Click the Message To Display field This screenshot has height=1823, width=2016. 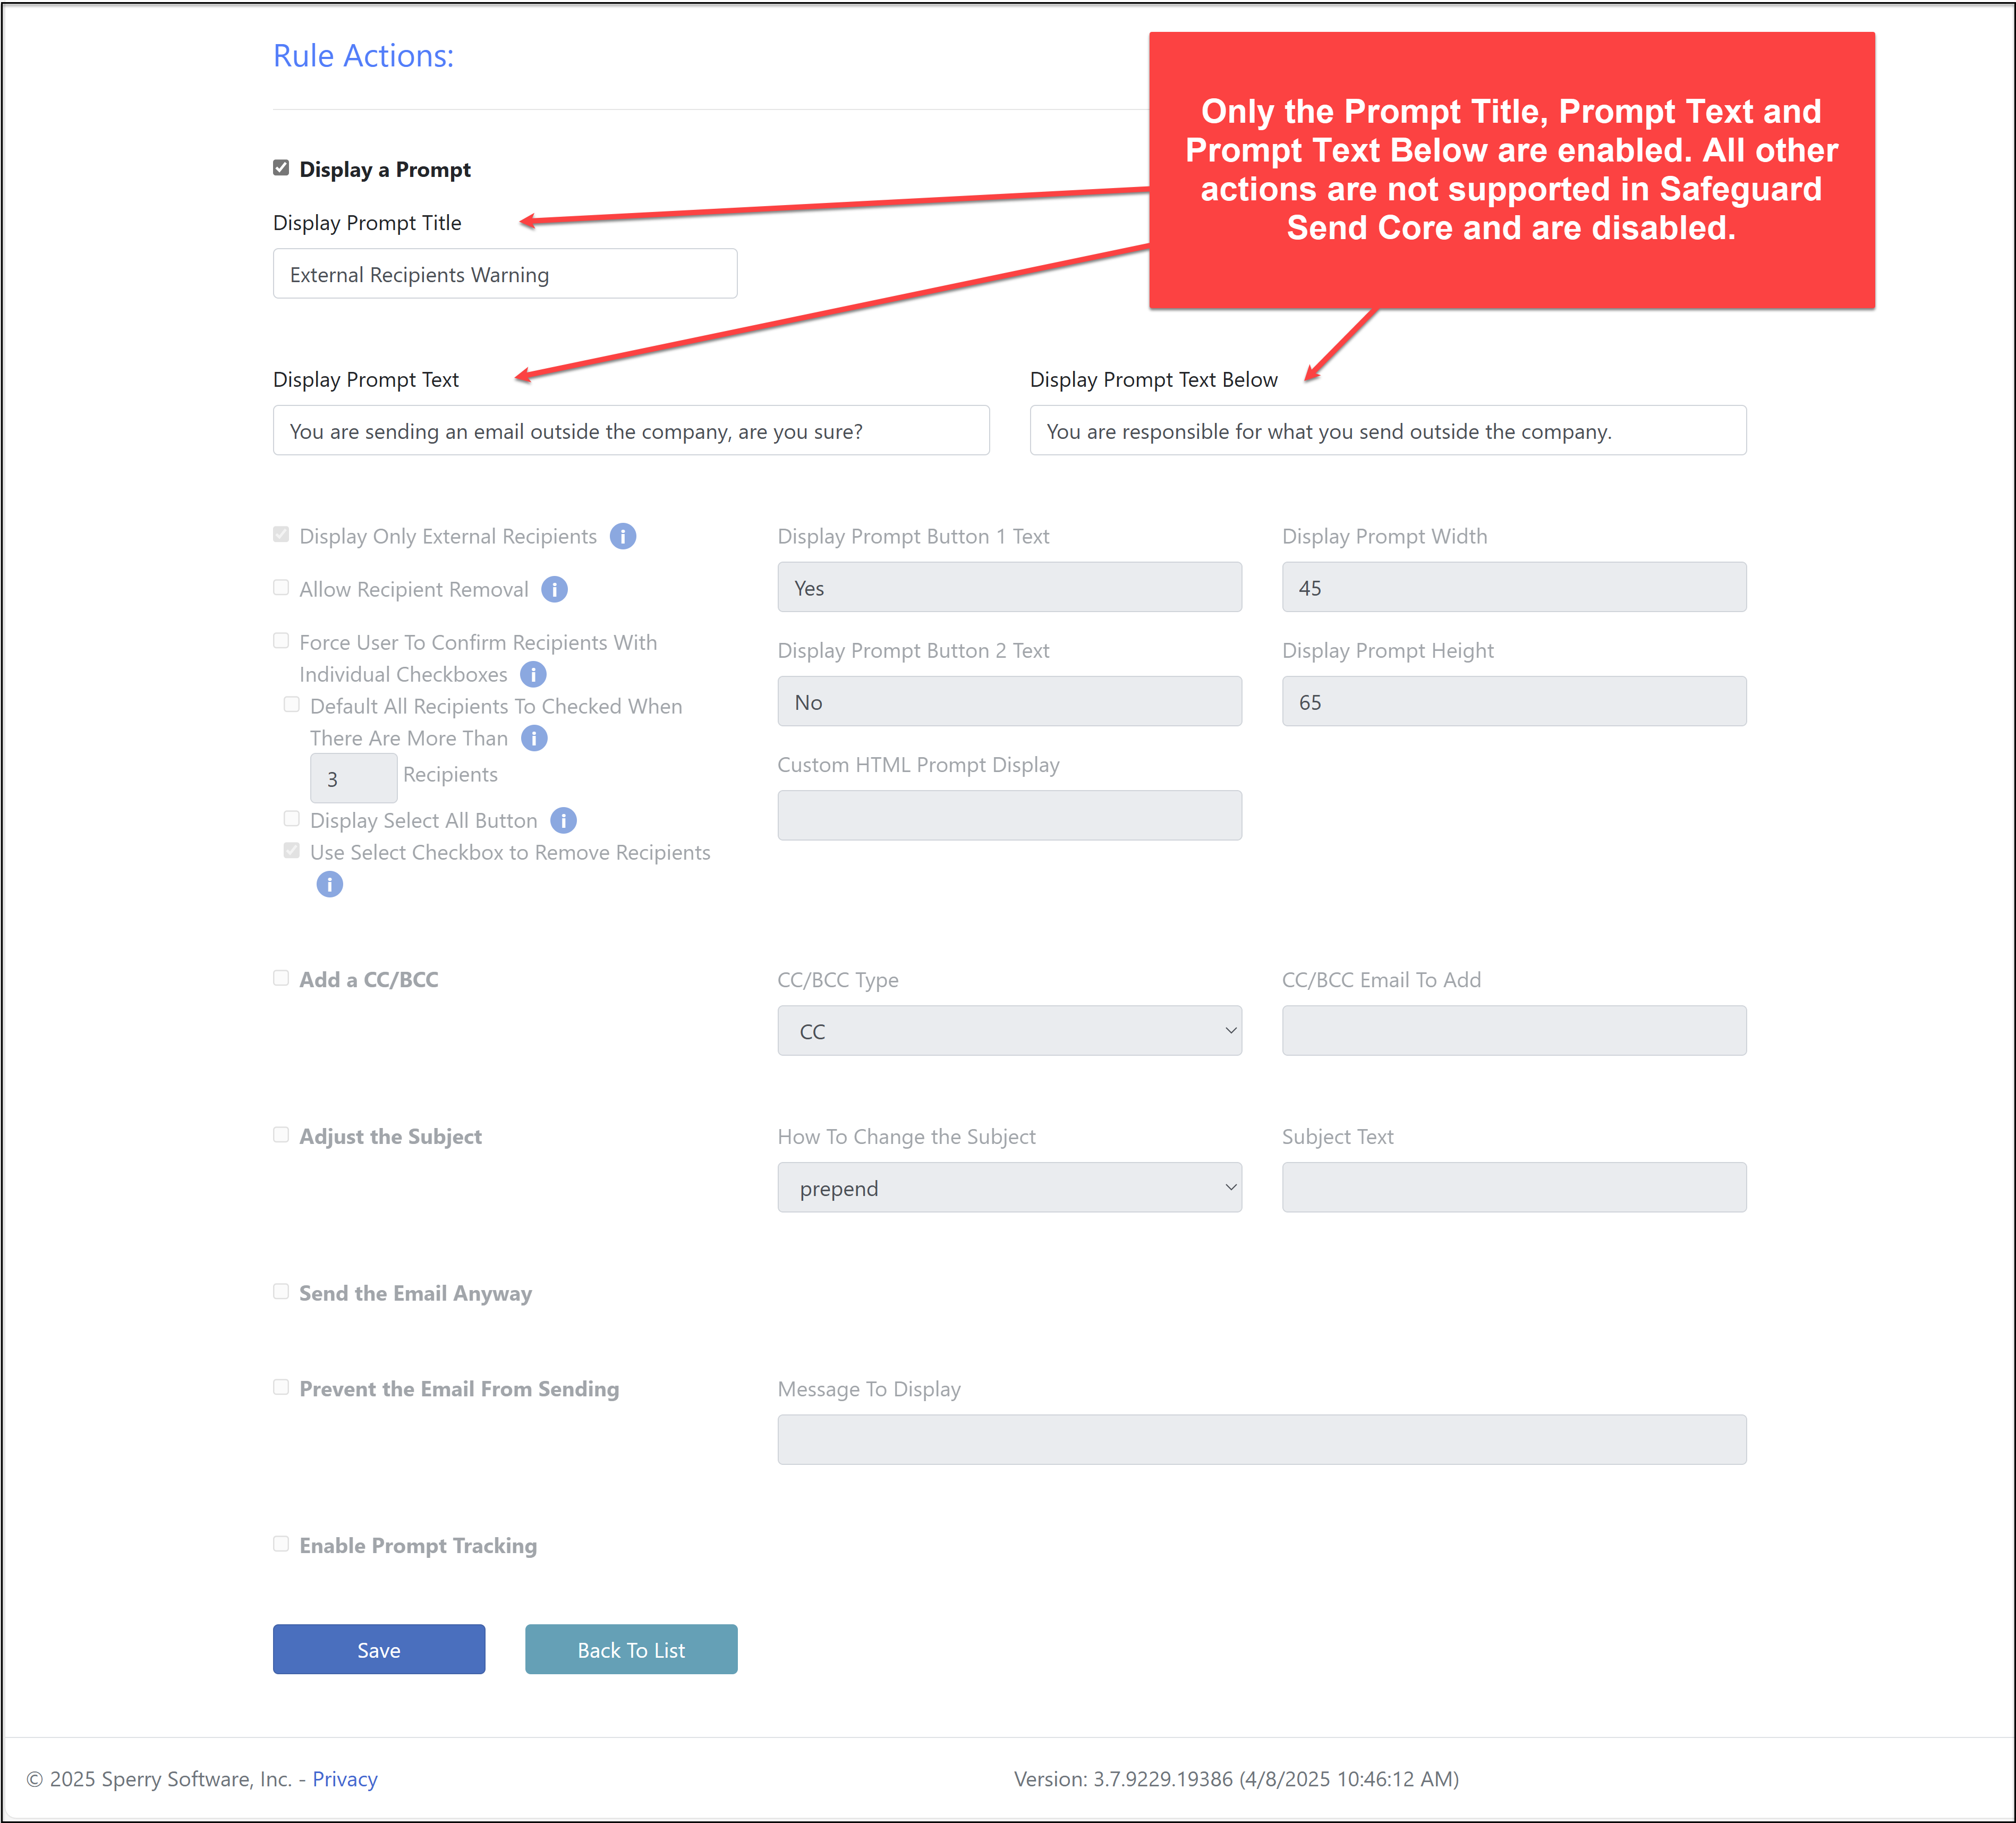(x=1262, y=1440)
